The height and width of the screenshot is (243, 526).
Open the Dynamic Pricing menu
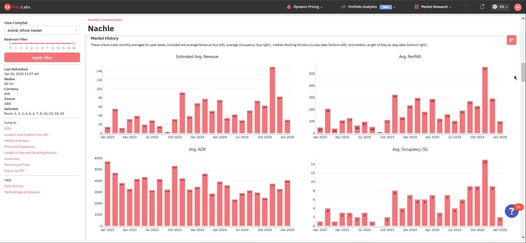pyautogui.click(x=305, y=7)
